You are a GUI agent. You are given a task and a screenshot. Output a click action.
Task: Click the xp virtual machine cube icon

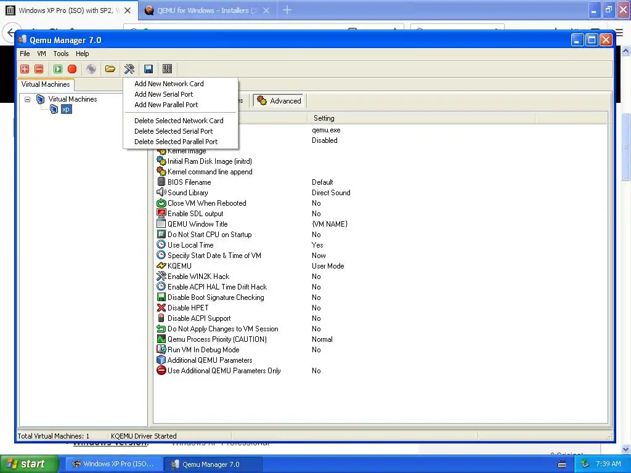(x=54, y=110)
